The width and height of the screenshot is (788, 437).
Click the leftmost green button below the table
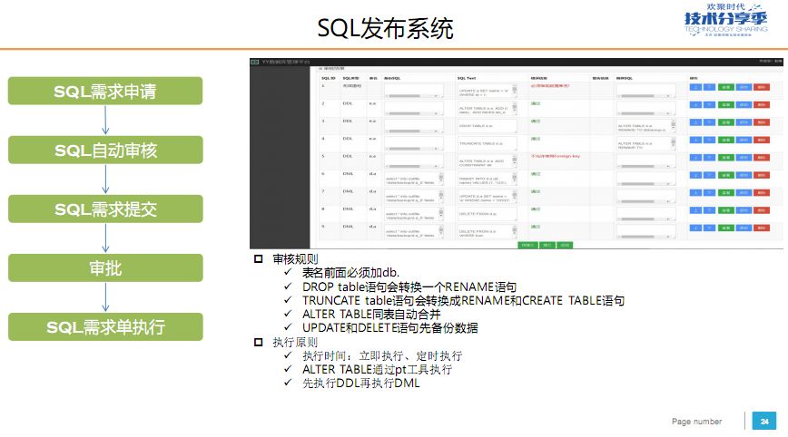pyautogui.click(x=527, y=246)
